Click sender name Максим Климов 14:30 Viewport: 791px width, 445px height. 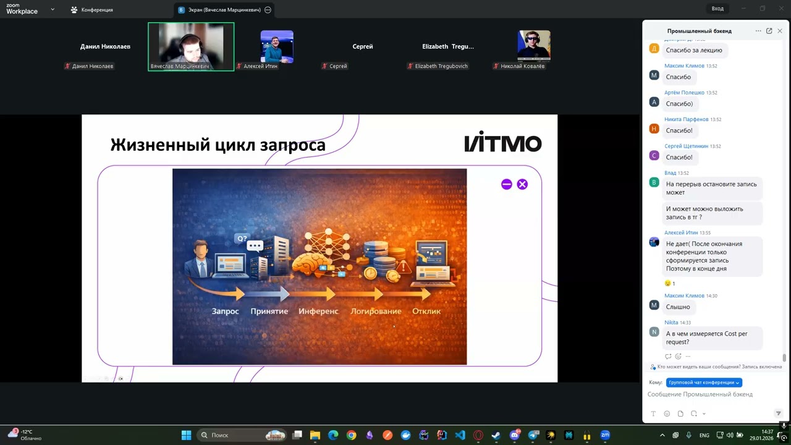pyautogui.click(x=684, y=295)
